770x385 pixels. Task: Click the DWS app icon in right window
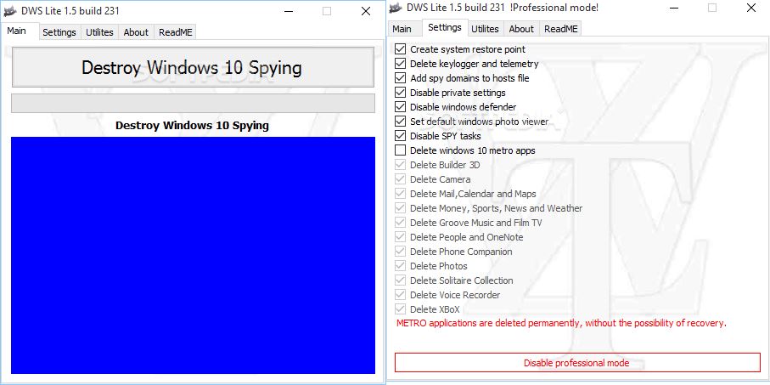pyautogui.click(x=396, y=8)
